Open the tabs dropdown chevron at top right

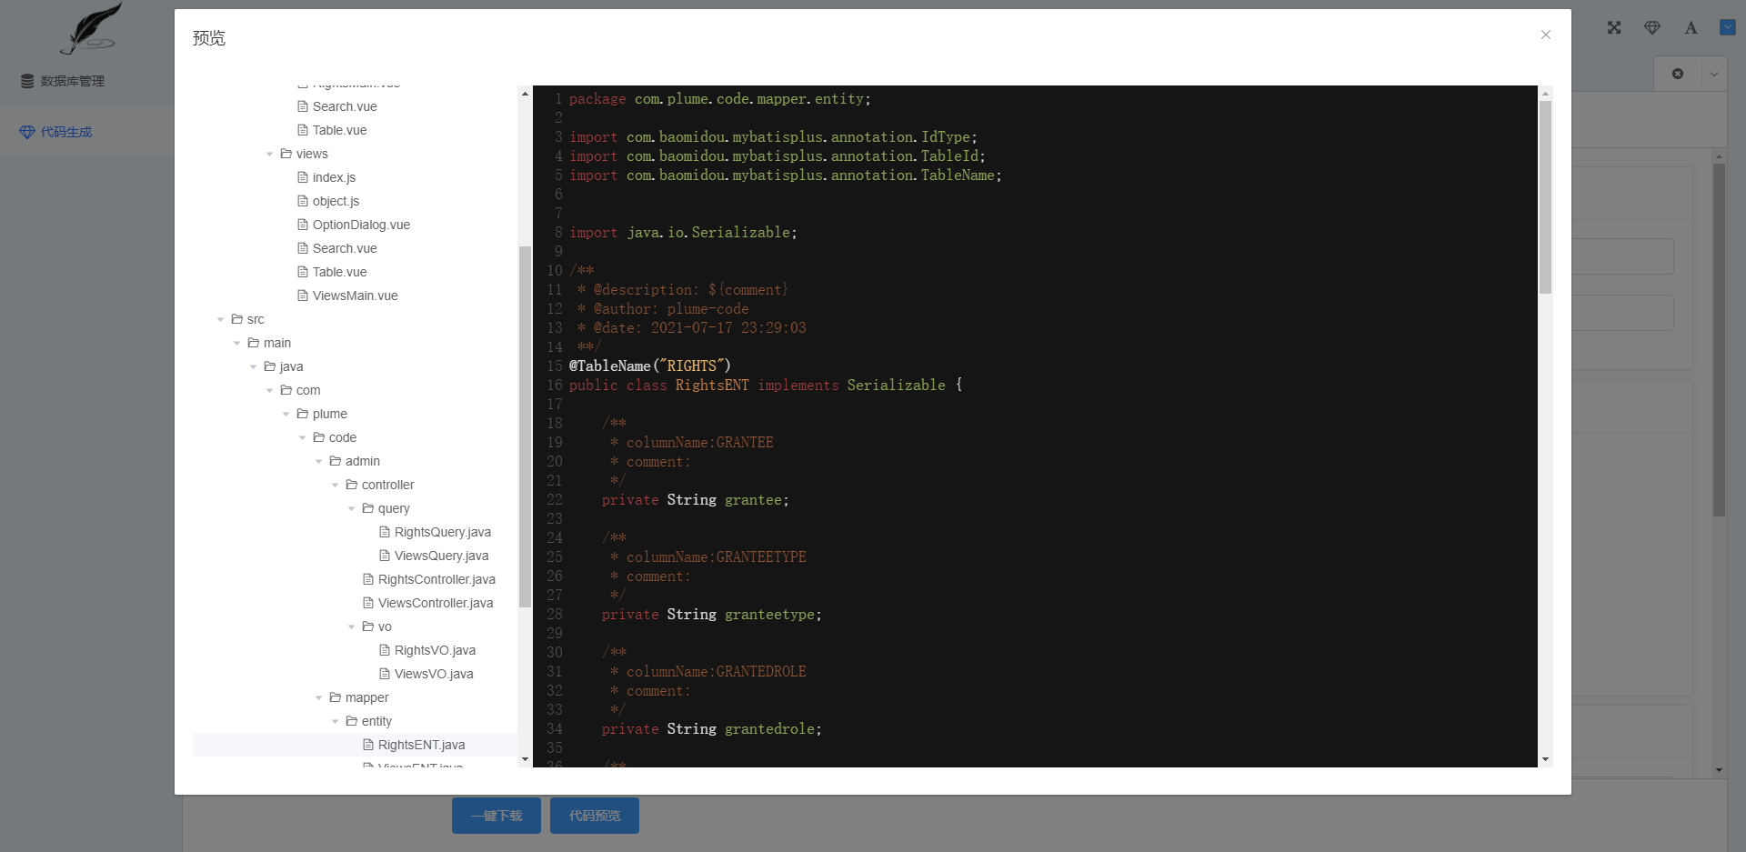(x=1714, y=74)
